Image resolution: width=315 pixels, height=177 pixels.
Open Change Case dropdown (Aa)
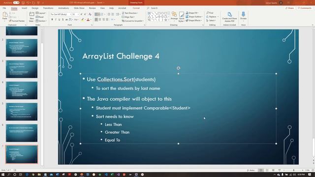pos(76,20)
